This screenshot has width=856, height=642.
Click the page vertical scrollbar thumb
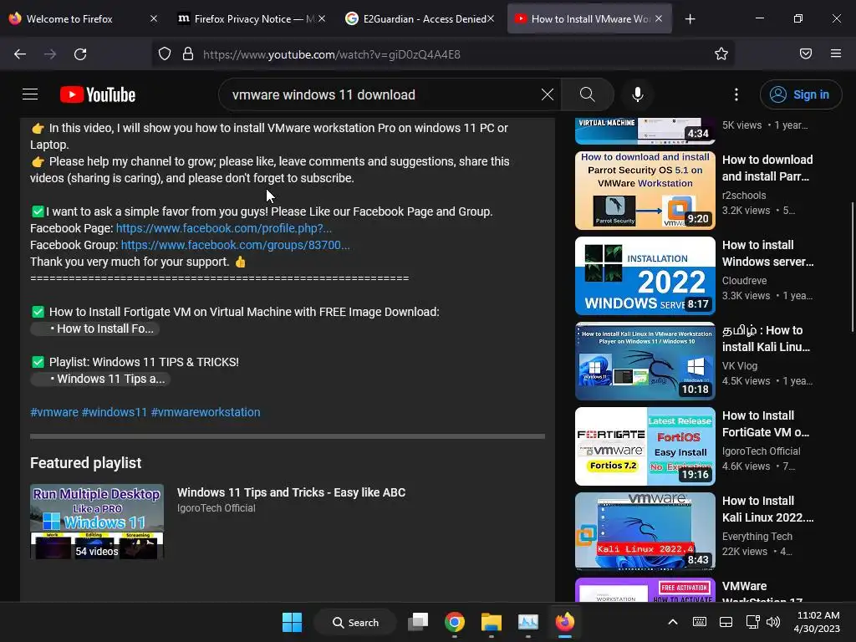click(852, 267)
